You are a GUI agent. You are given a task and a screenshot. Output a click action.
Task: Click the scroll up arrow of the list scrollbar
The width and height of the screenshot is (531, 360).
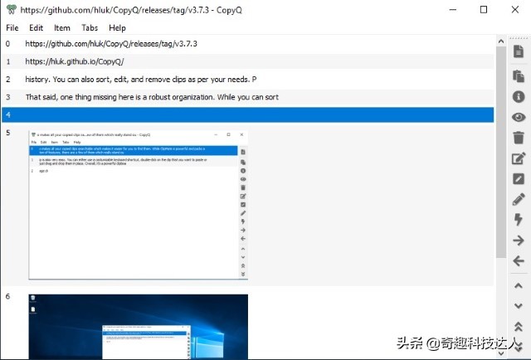pos(501,41)
